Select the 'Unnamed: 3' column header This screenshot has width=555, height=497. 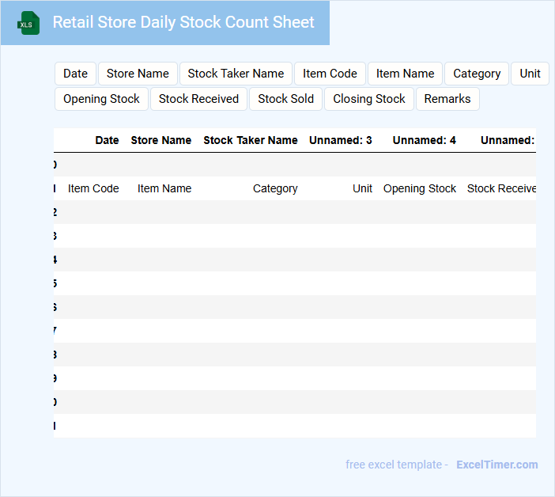(340, 140)
